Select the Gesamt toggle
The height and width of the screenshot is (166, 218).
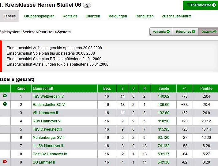point(209,31)
